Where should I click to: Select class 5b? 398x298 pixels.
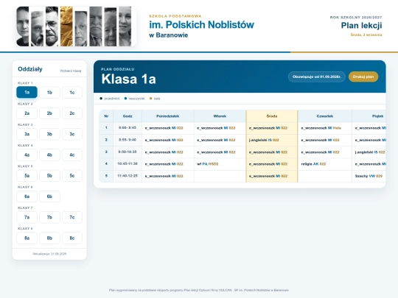(49, 176)
